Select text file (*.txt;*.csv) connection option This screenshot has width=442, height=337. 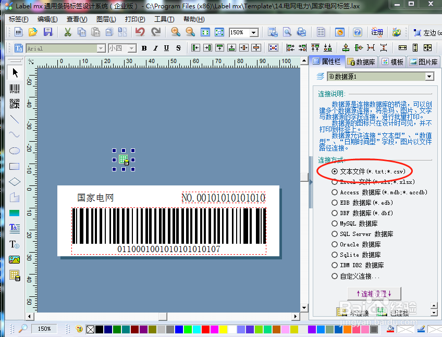pyautogui.click(x=369, y=171)
